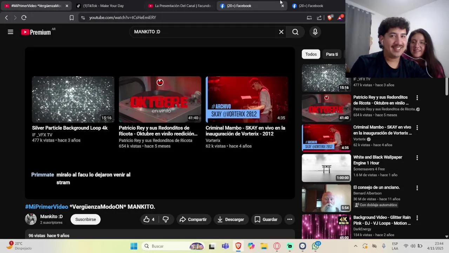Select the Para ti filter chip
Image resolution: width=449 pixels, height=253 pixels.
coord(332,54)
